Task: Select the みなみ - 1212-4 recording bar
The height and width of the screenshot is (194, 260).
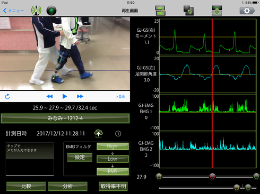Action: (65, 118)
